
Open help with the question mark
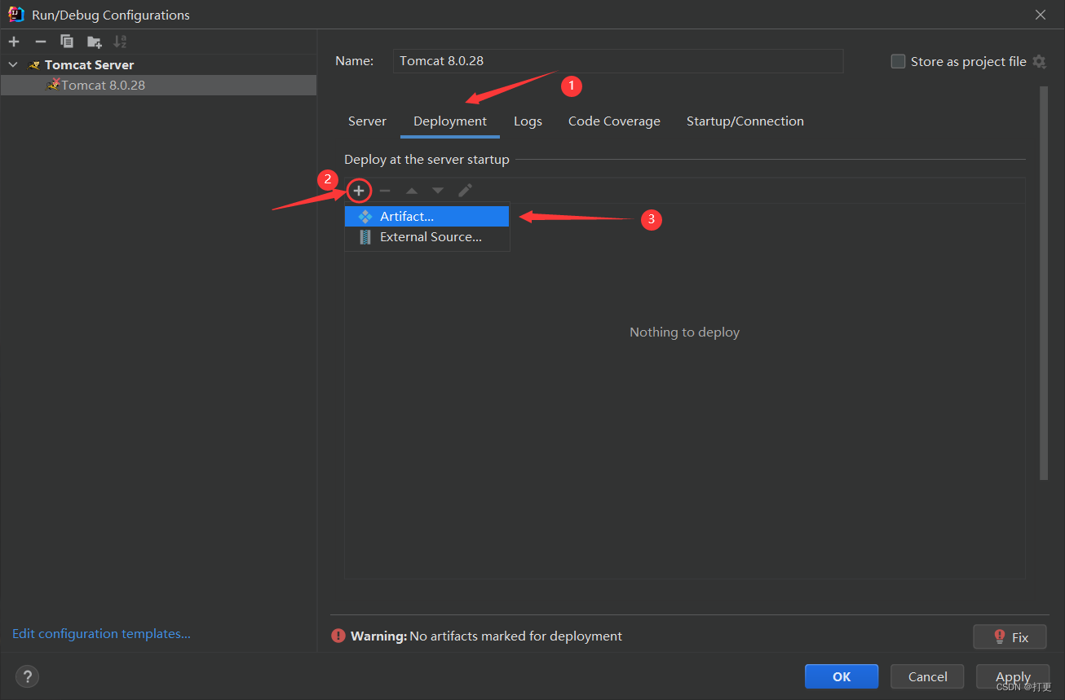[28, 676]
